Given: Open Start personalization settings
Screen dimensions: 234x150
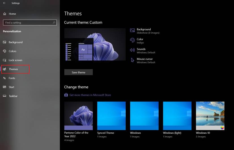Looking at the screenshot, I should (x=11, y=87).
